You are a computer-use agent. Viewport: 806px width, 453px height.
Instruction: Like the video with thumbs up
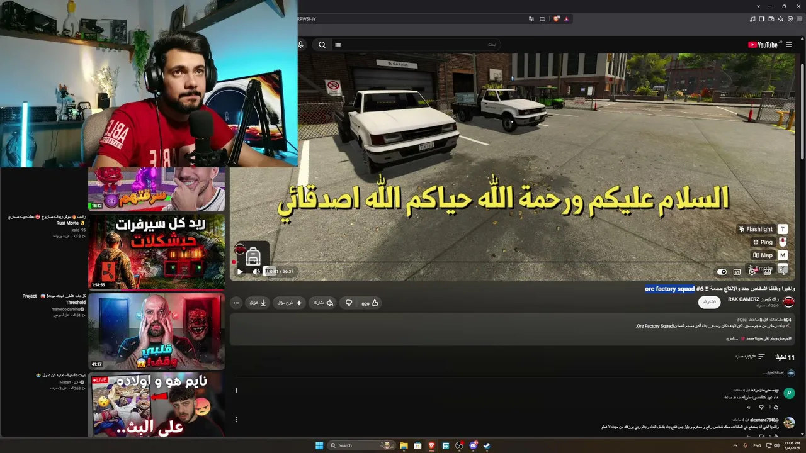point(371,303)
